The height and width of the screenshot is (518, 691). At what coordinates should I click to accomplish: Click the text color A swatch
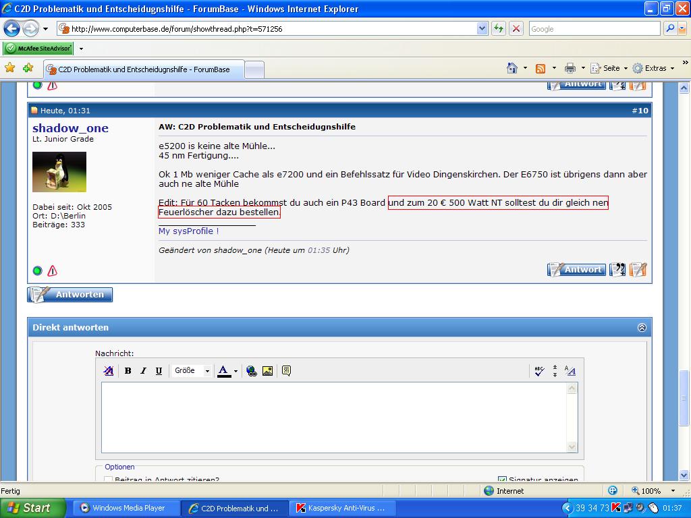[x=224, y=371]
